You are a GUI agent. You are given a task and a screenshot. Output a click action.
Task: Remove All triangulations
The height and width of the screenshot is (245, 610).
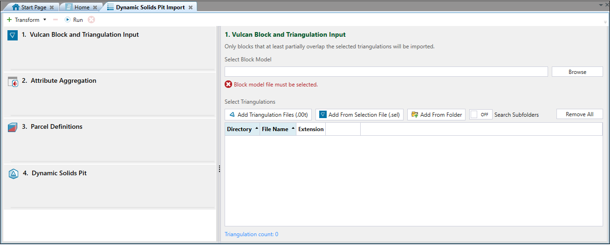[580, 114]
